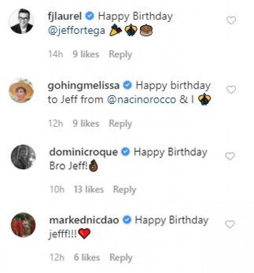Heart markednicdao's Happy Birthday comment

click(230, 224)
